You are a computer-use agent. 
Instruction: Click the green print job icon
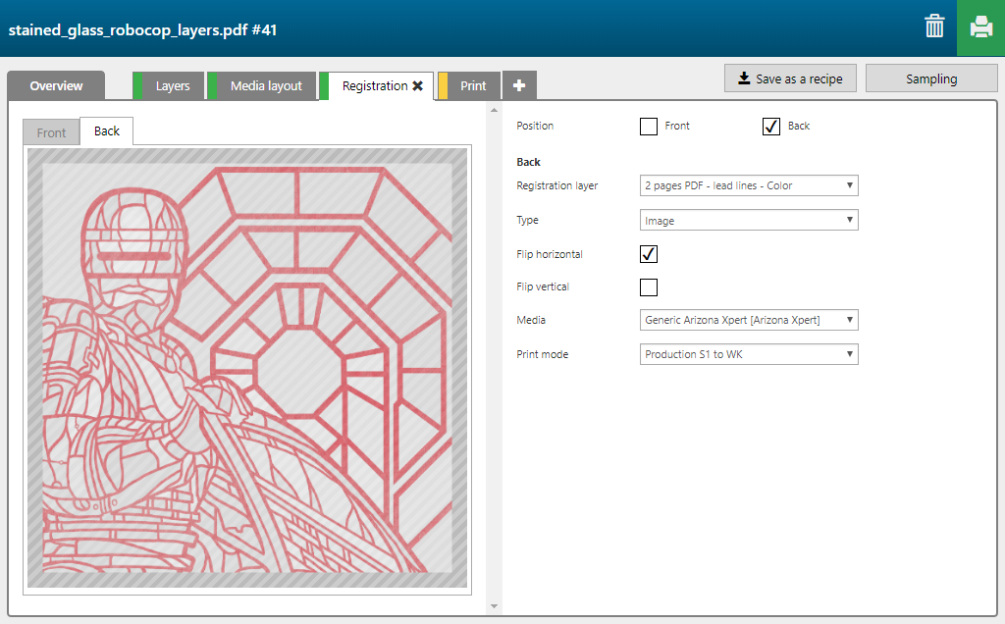click(980, 27)
